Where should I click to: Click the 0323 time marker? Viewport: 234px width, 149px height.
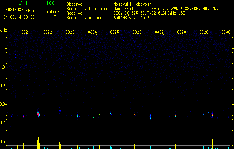click(70, 32)
